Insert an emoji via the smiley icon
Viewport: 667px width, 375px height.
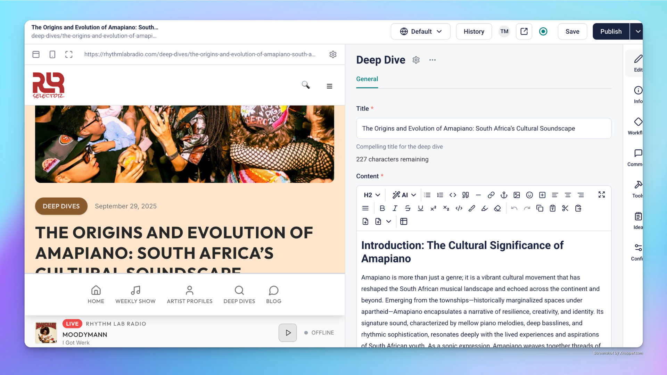tap(529, 195)
